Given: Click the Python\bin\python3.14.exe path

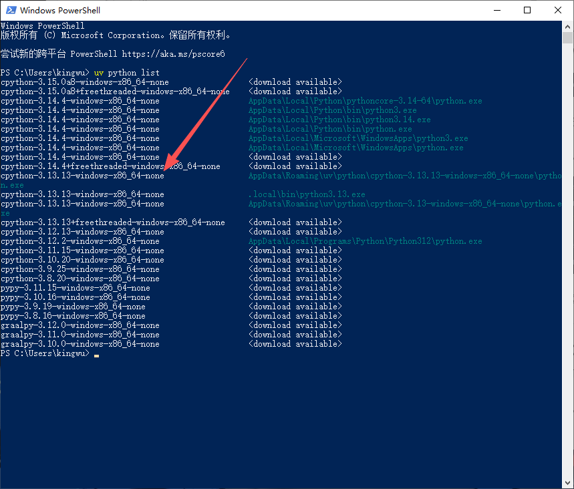Looking at the screenshot, I should point(339,120).
